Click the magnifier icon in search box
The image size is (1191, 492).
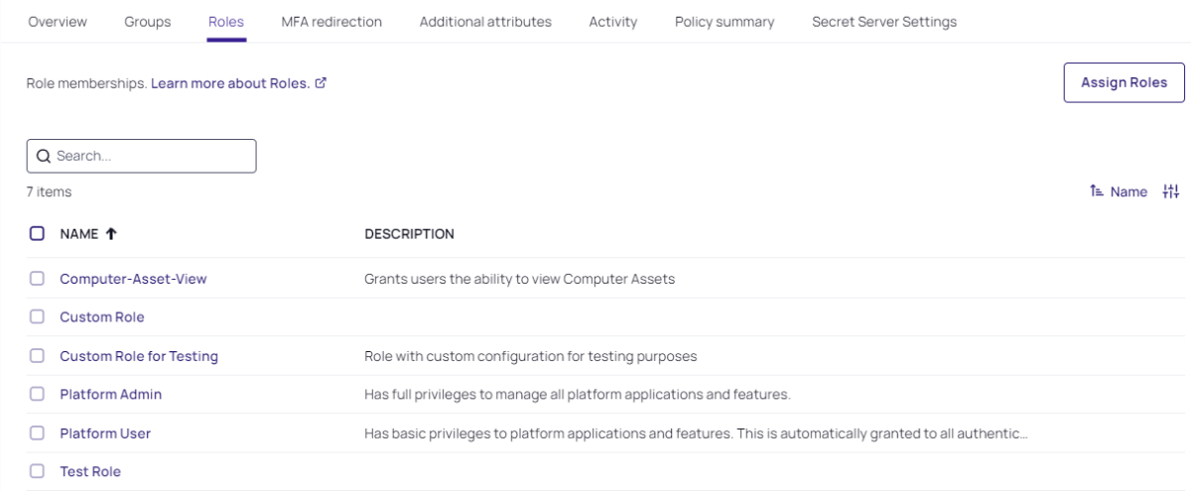point(44,156)
